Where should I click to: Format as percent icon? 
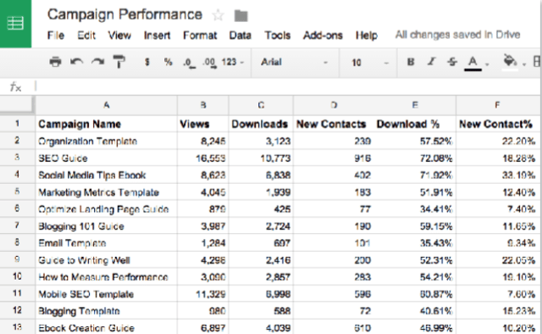tap(168, 62)
